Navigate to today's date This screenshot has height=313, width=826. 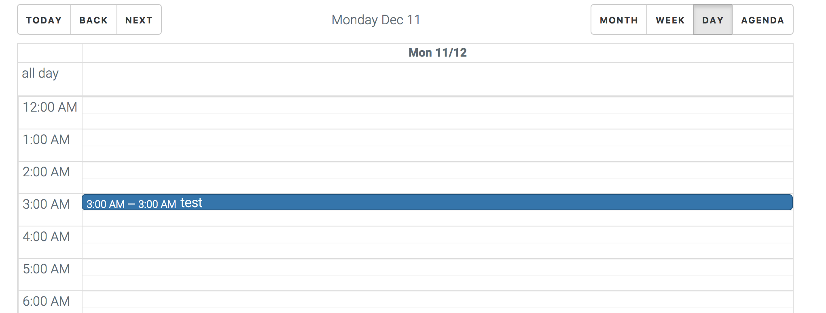[44, 19]
